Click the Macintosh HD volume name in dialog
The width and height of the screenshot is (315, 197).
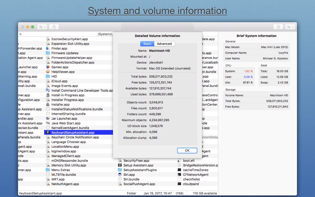coord(159,51)
